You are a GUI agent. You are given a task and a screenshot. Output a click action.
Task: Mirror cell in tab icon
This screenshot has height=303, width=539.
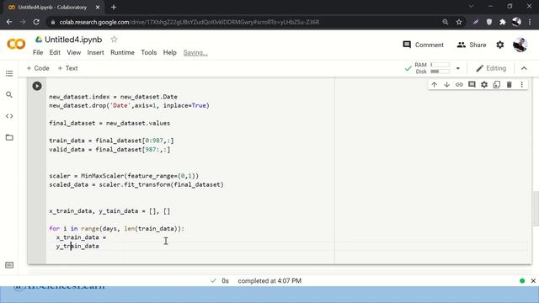[x=497, y=84]
